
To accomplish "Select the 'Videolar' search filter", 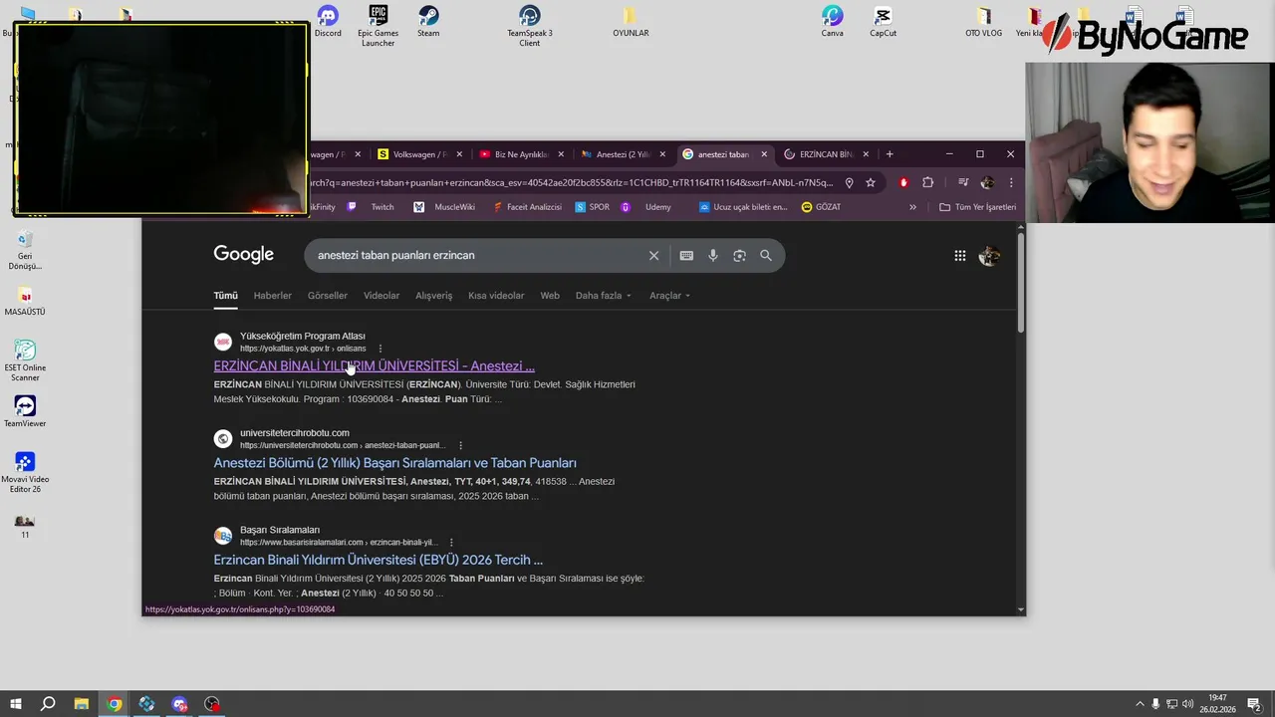I will [x=382, y=296].
